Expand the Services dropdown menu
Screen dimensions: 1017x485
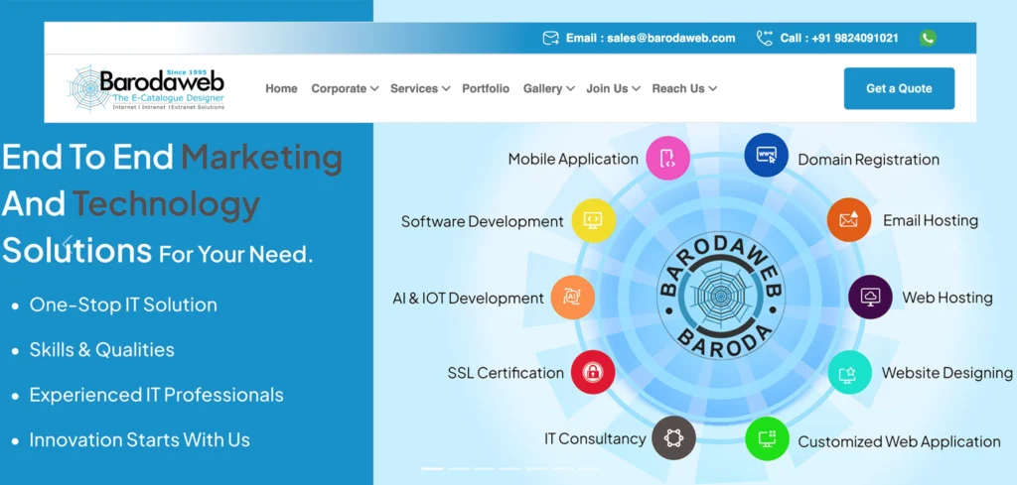(x=420, y=88)
